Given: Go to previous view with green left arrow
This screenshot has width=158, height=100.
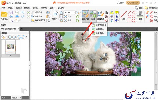Looking at the screenshot, I should point(28,12).
